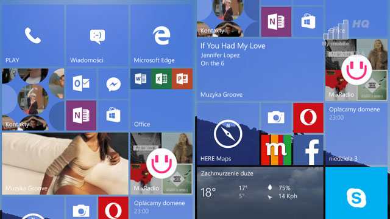This screenshot has height=219, width=390.
Task: Open Muzyka Groove photo tile in left screenshot
Action: pyautogui.click(x=65, y=164)
